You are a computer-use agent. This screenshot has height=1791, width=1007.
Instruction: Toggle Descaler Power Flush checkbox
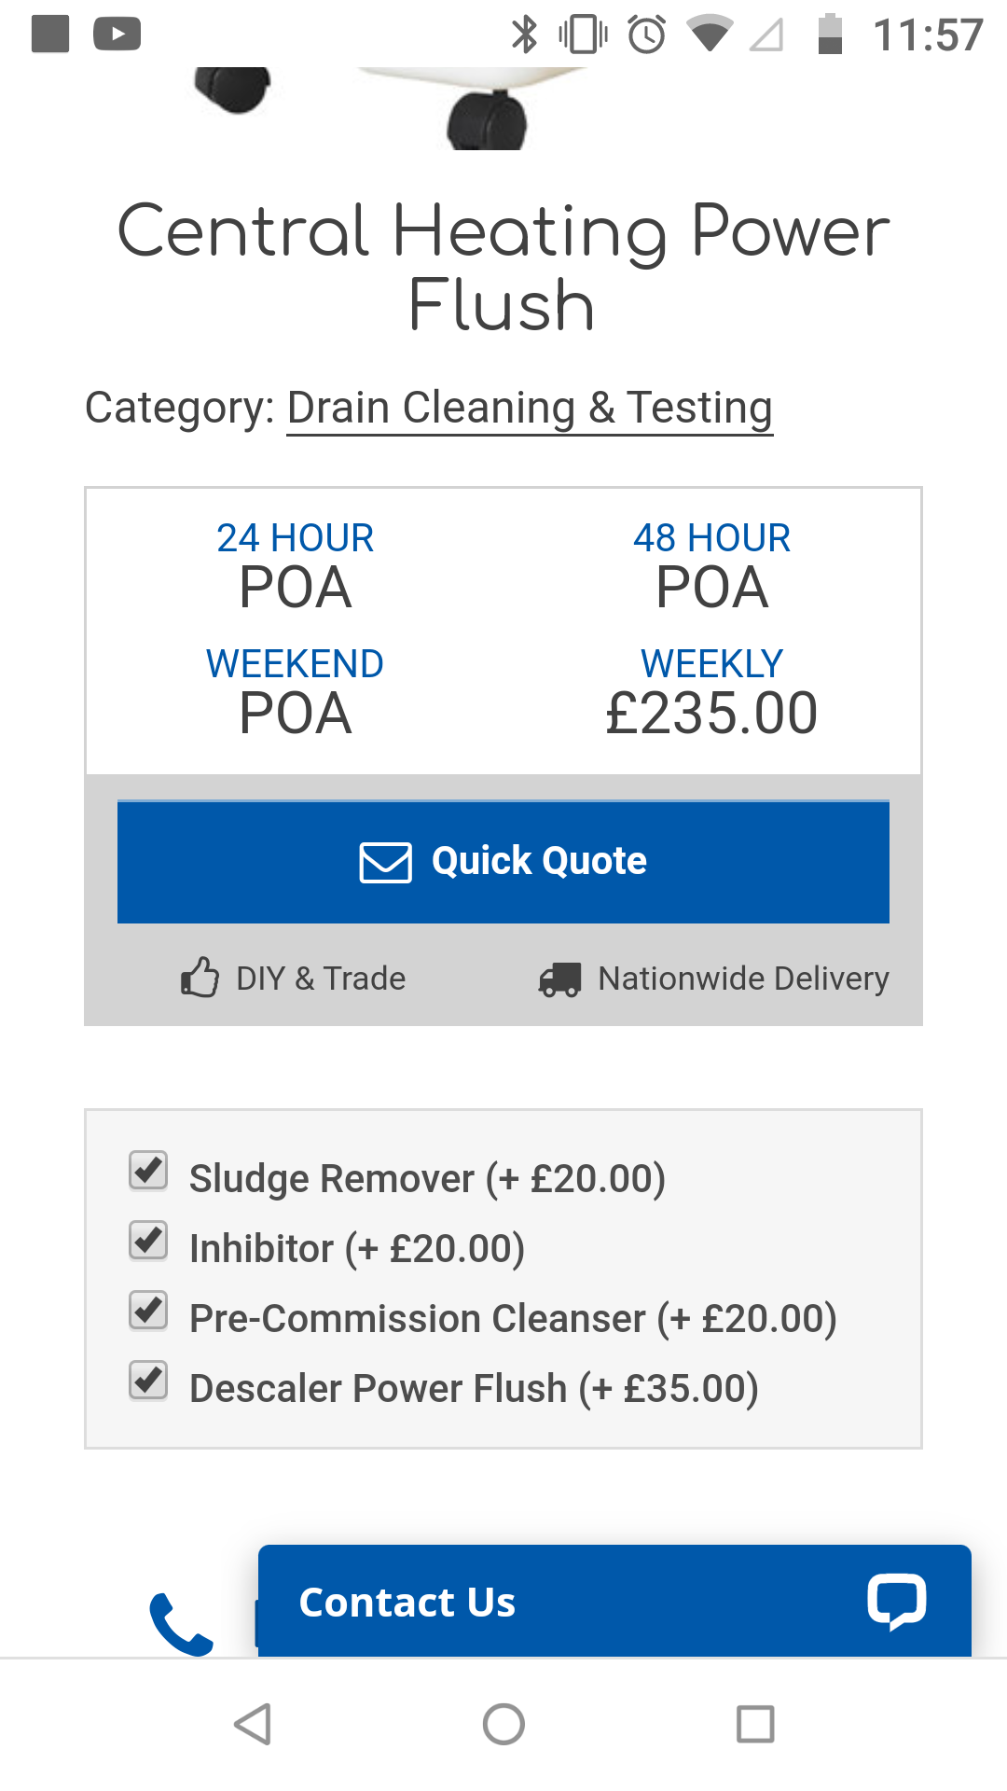148,1380
